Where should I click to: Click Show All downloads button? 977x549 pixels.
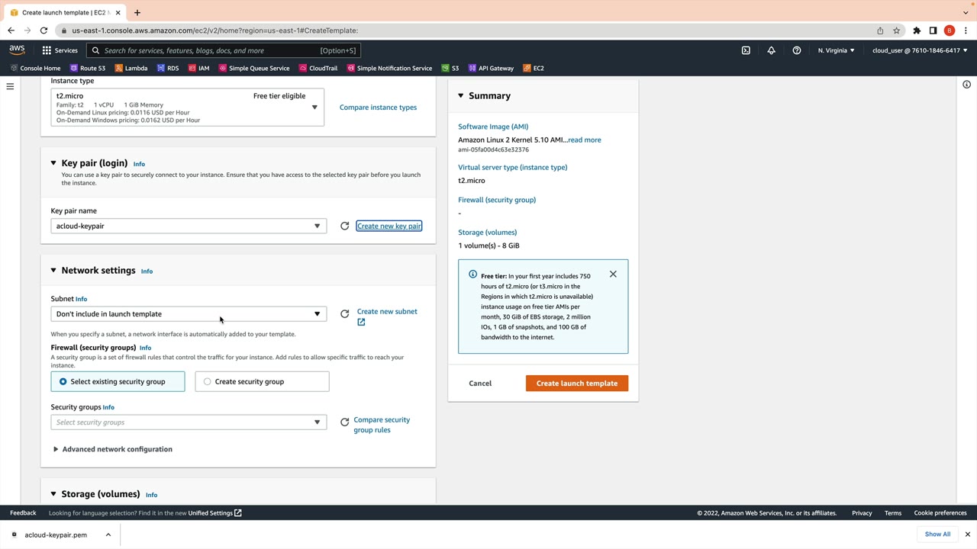(937, 535)
